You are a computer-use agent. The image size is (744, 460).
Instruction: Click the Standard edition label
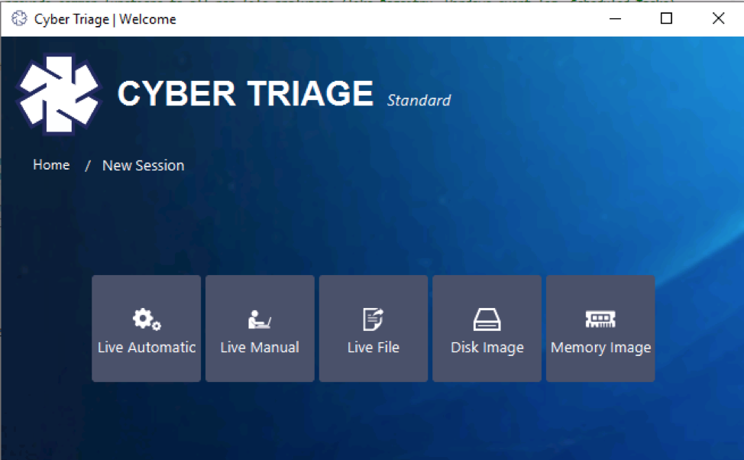(x=419, y=100)
